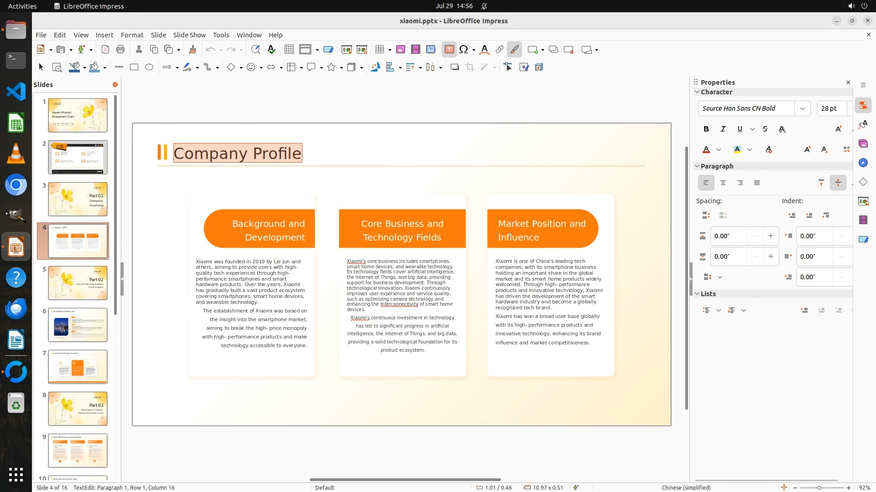876x492 pixels.
Task: Toggle Bold in Character panel
Action: tap(706, 129)
